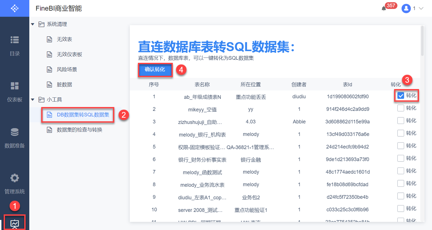
Task: Select table name mikeyy_空值
Action: click(x=202, y=109)
